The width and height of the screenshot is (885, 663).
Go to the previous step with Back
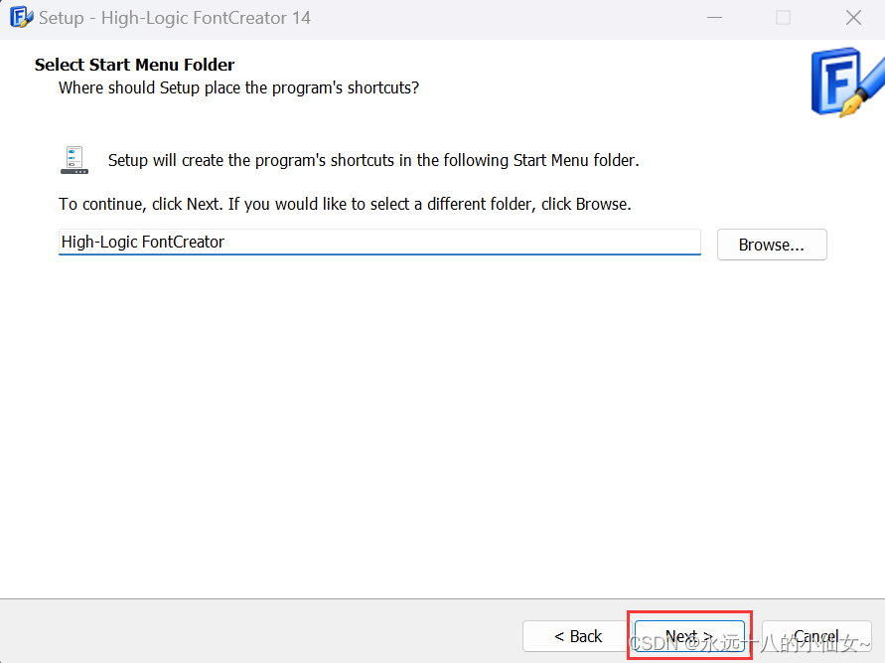click(x=578, y=636)
